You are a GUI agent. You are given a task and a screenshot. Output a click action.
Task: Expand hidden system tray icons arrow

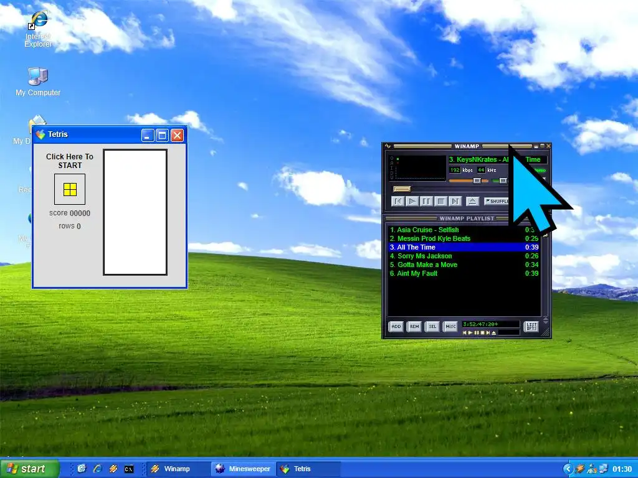click(x=568, y=469)
